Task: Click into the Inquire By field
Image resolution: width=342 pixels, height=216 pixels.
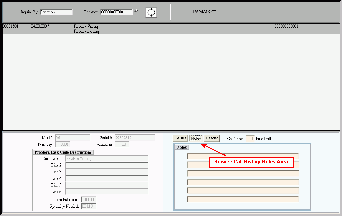Action: click(x=56, y=12)
